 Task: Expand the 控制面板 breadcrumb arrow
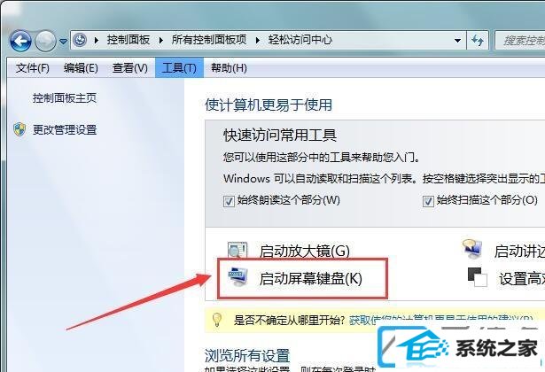pyautogui.click(x=161, y=41)
